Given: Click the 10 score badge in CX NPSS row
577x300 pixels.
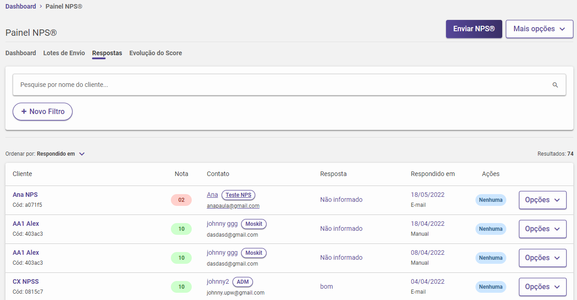Looking at the screenshot, I should click(181, 287).
